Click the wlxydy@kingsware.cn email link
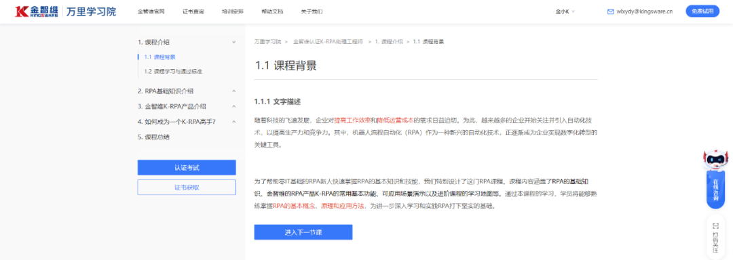 (645, 12)
